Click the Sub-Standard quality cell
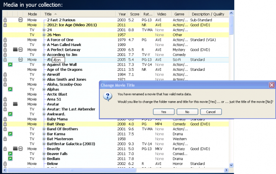276x174 pixels. point(201,20)
